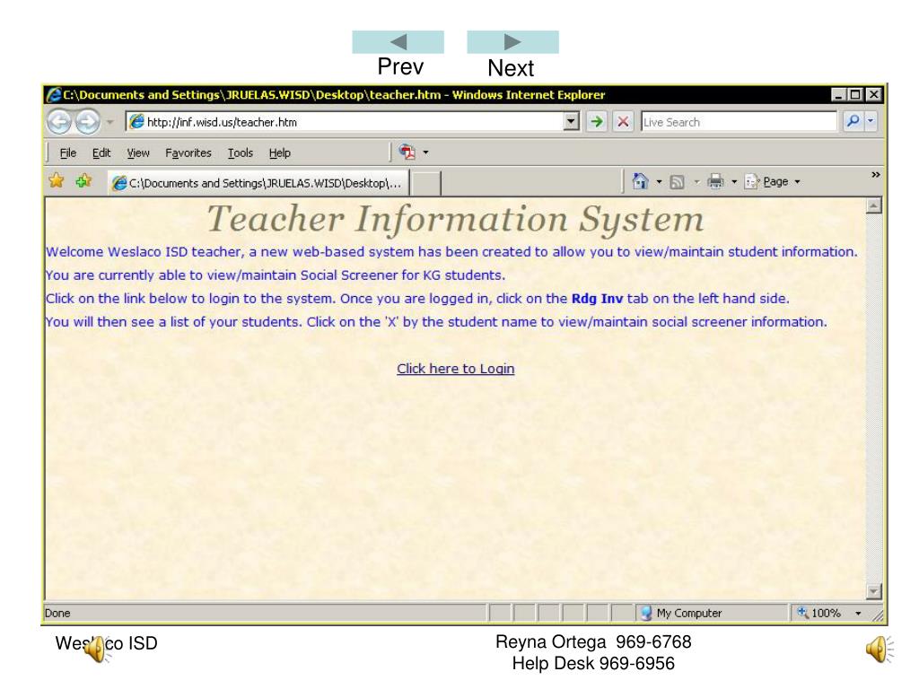
Task: Open the Edit menu
Action: [101, 153]
